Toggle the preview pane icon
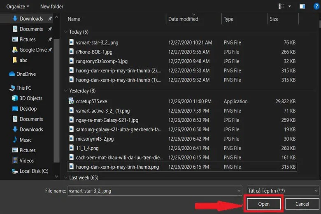Viewport: 321px width, 214px height. pos(302,7)
